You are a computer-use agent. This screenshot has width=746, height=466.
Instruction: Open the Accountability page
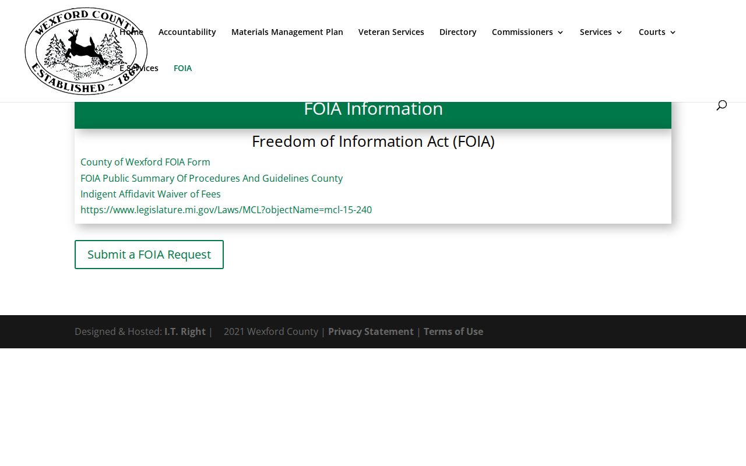(187, 32)
